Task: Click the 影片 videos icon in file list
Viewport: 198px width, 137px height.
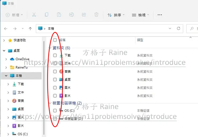Action: point(61,96)
